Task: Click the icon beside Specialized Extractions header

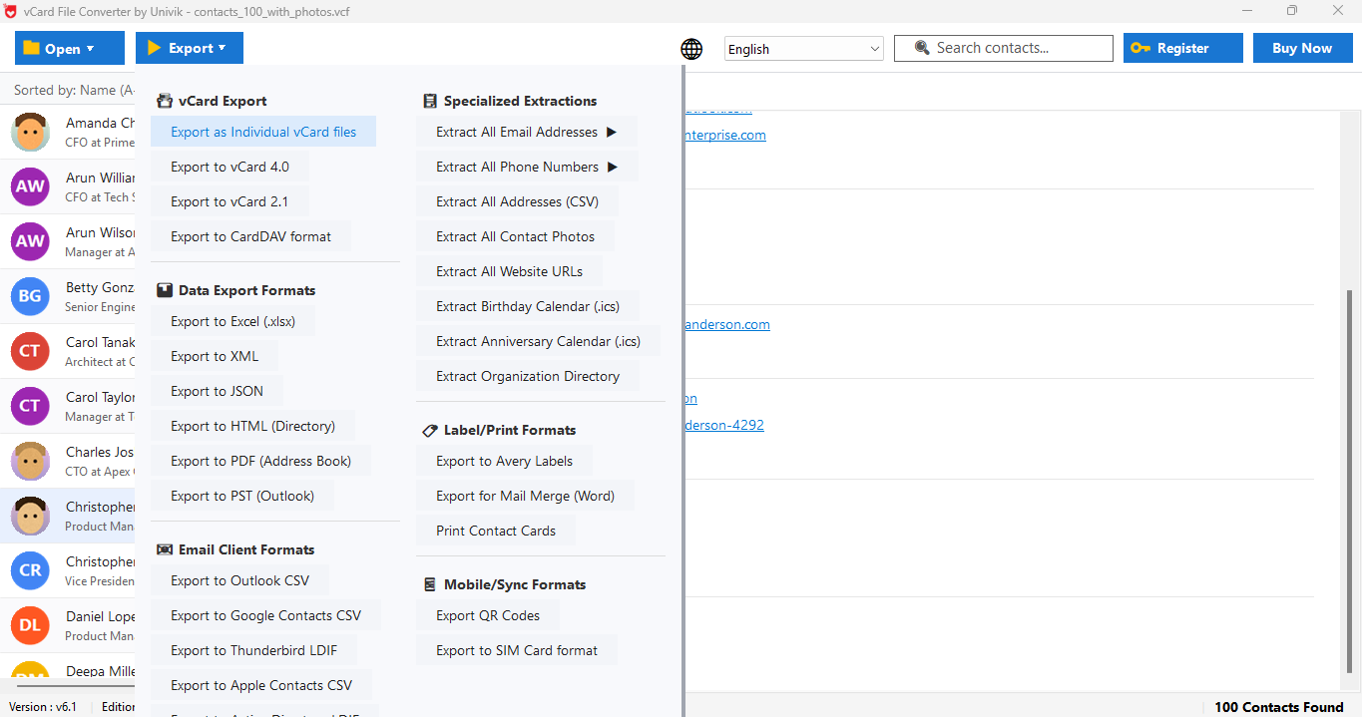Action: (x=429, y=100)
